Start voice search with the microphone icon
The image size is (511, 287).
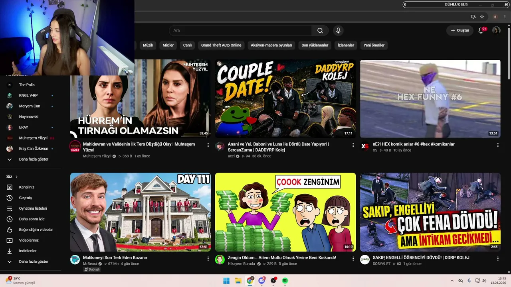[338, 31]
